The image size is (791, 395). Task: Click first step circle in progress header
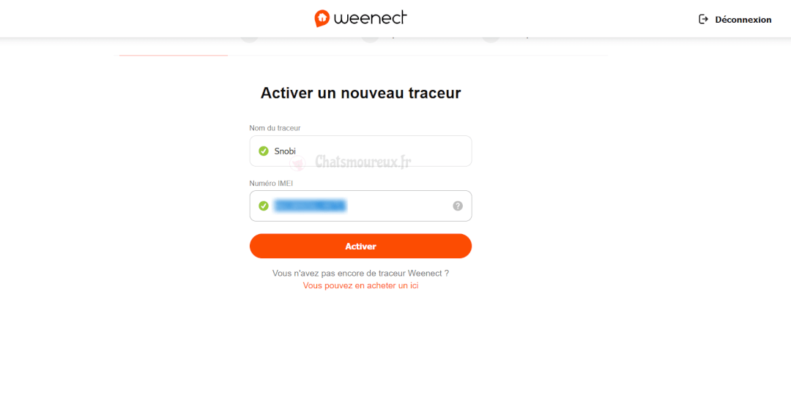(x=249, y=39)
